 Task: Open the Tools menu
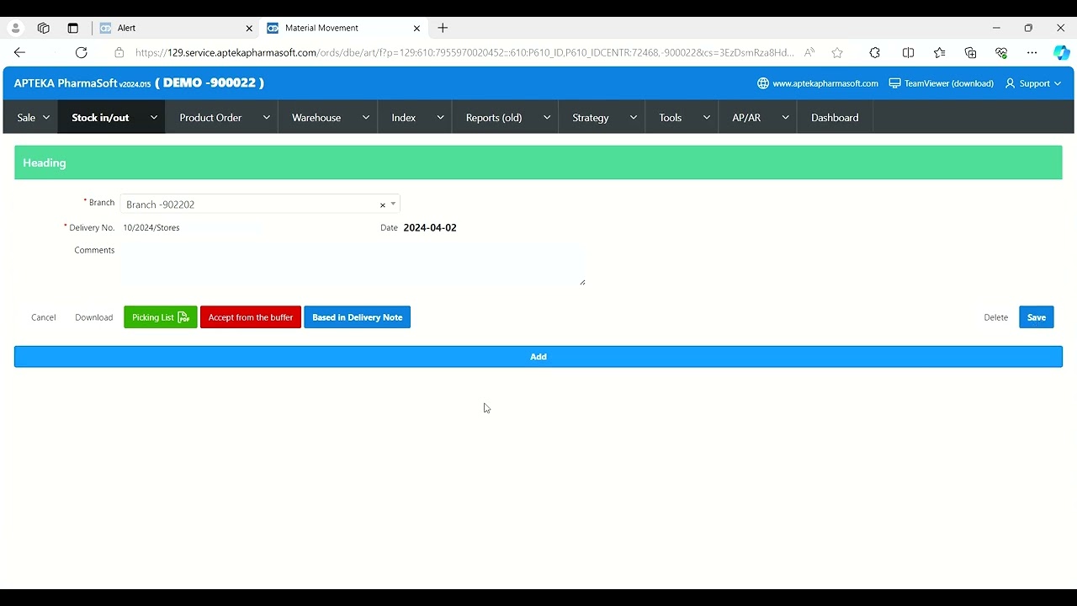pos(671,118)
